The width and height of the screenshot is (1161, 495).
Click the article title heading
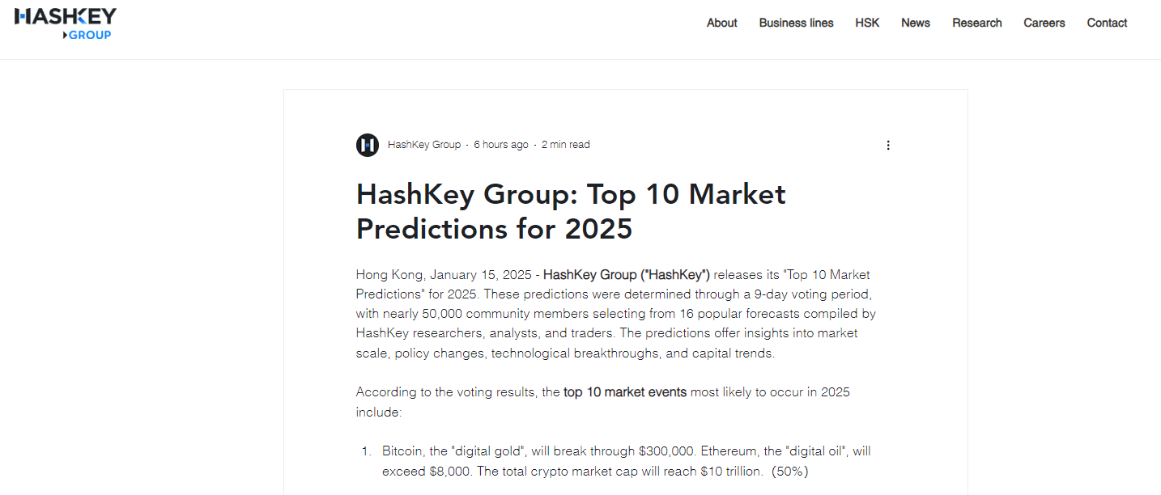[571, 212]
